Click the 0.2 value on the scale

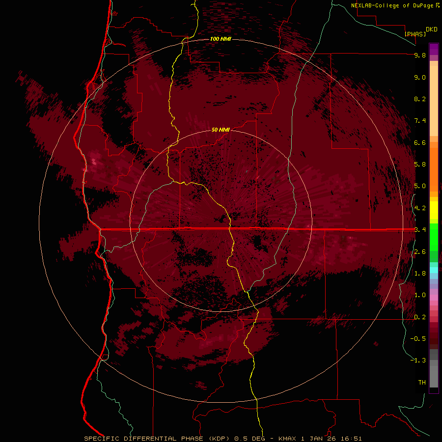pyautogui.click(x=420, y=317)
